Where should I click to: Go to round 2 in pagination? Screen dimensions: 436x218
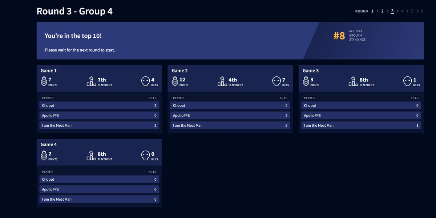tap(382, 11)
